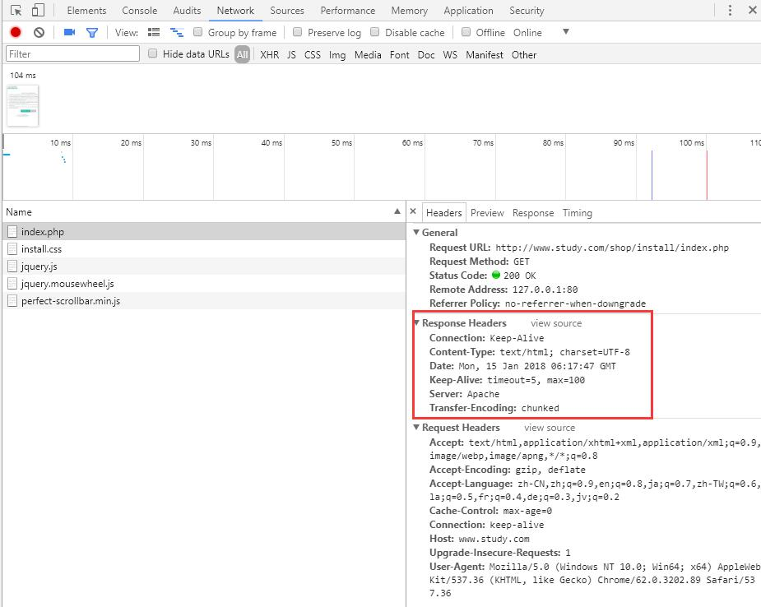Show the Response detail tab
This screenshot has width=761, height=607.
pyautogui.click(x=533, y=212)
